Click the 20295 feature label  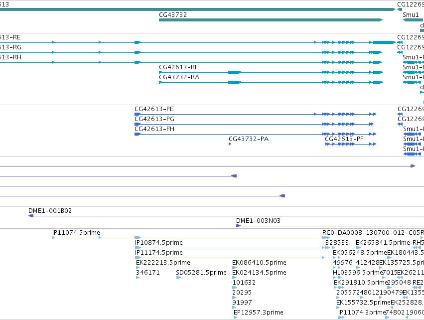pyautogui.click(x=242, y=293)
